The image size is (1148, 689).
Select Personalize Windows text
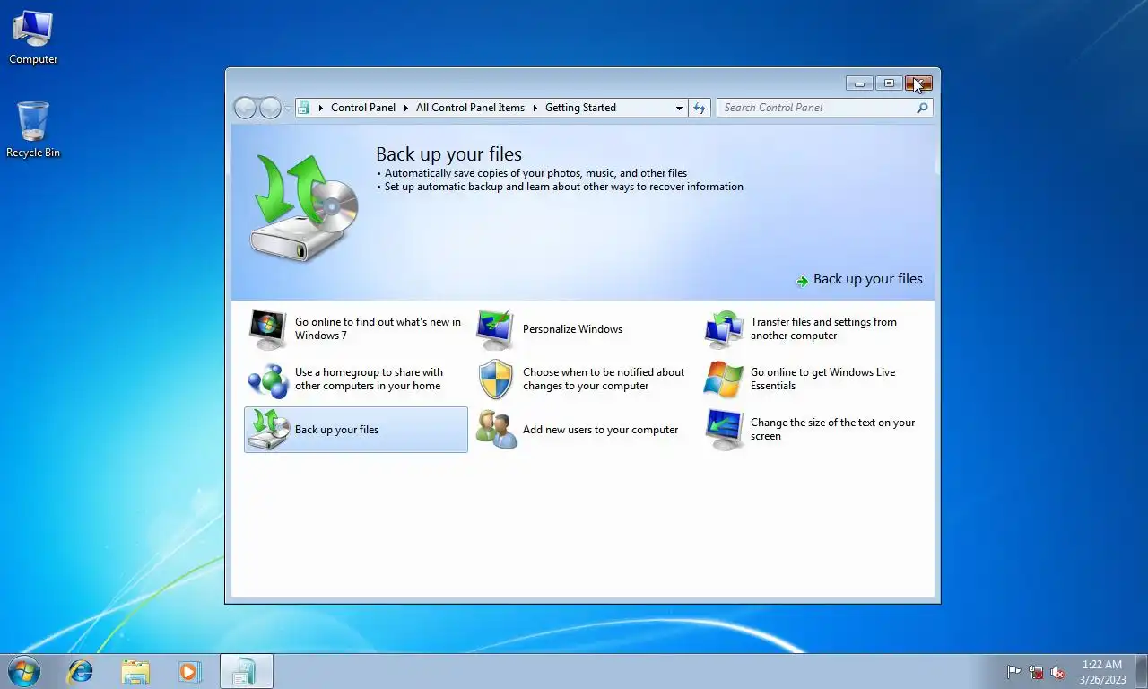pyautogui.click(x=572, y=329)
